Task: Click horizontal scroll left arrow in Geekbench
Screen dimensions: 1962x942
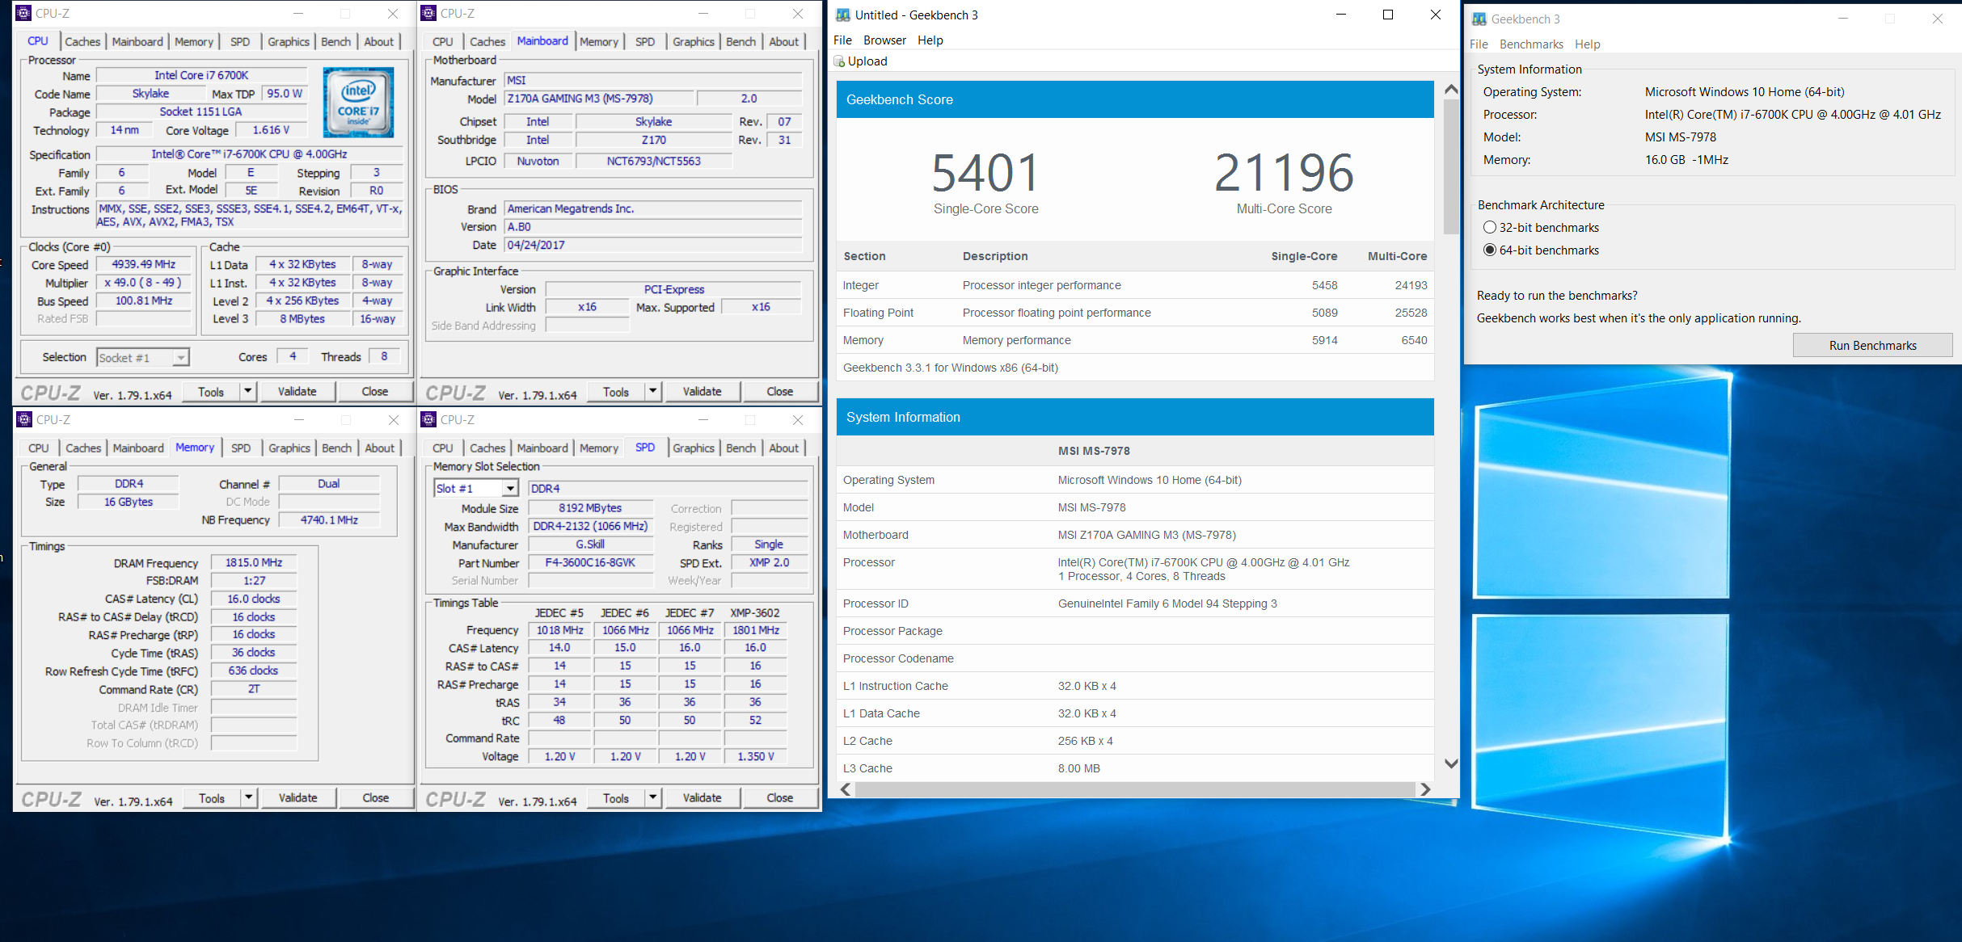Action: click(x=846, y=789)
